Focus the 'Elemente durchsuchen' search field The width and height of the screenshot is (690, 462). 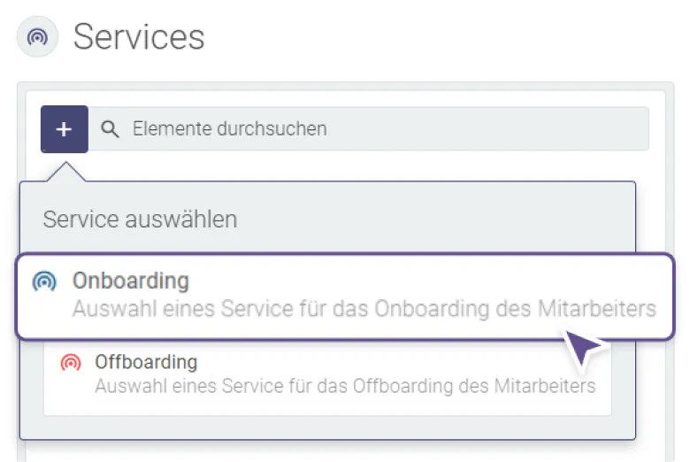point(369,128)
